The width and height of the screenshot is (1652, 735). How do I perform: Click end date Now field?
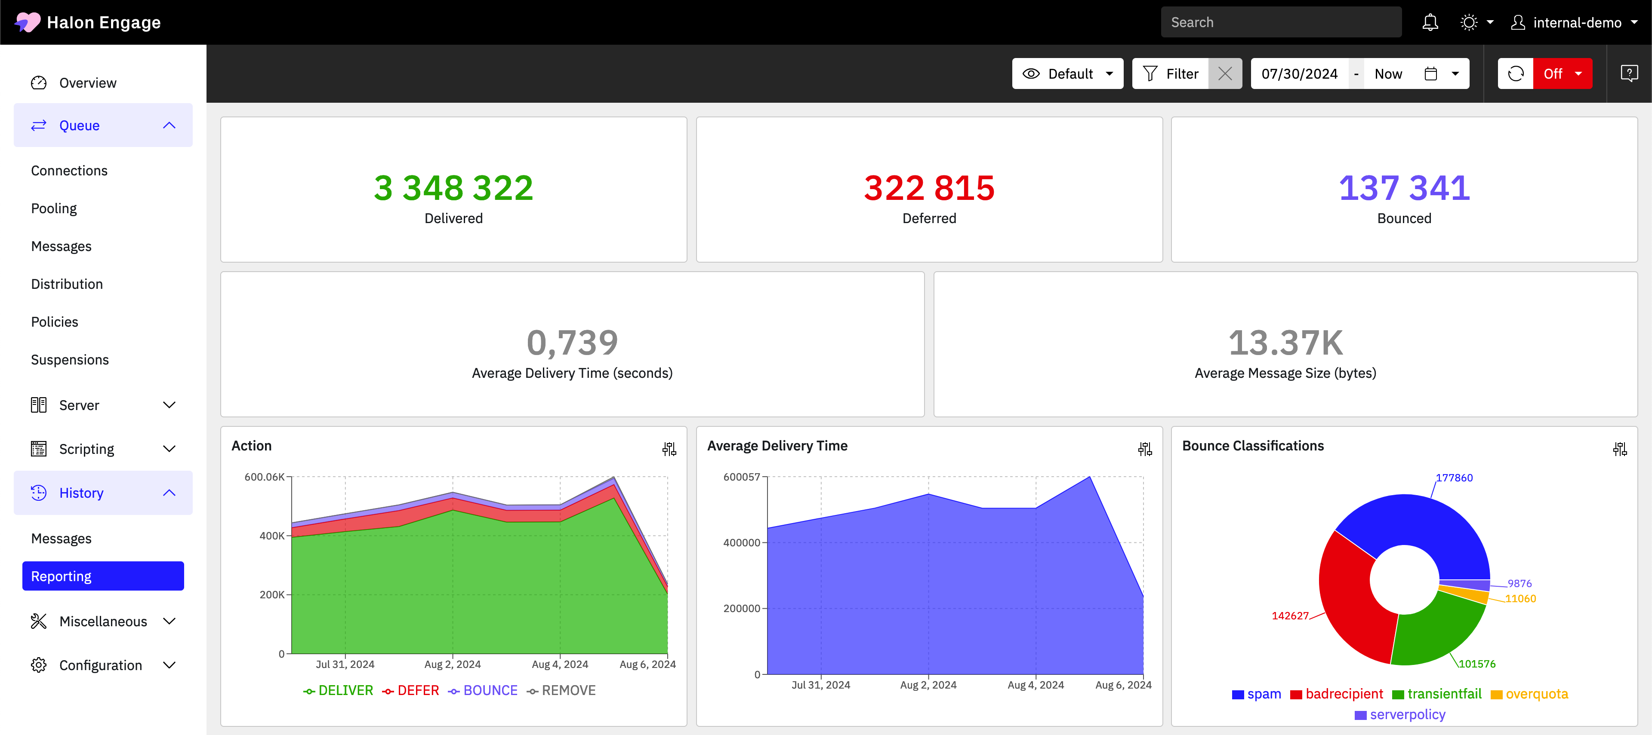coord(1388,73)
